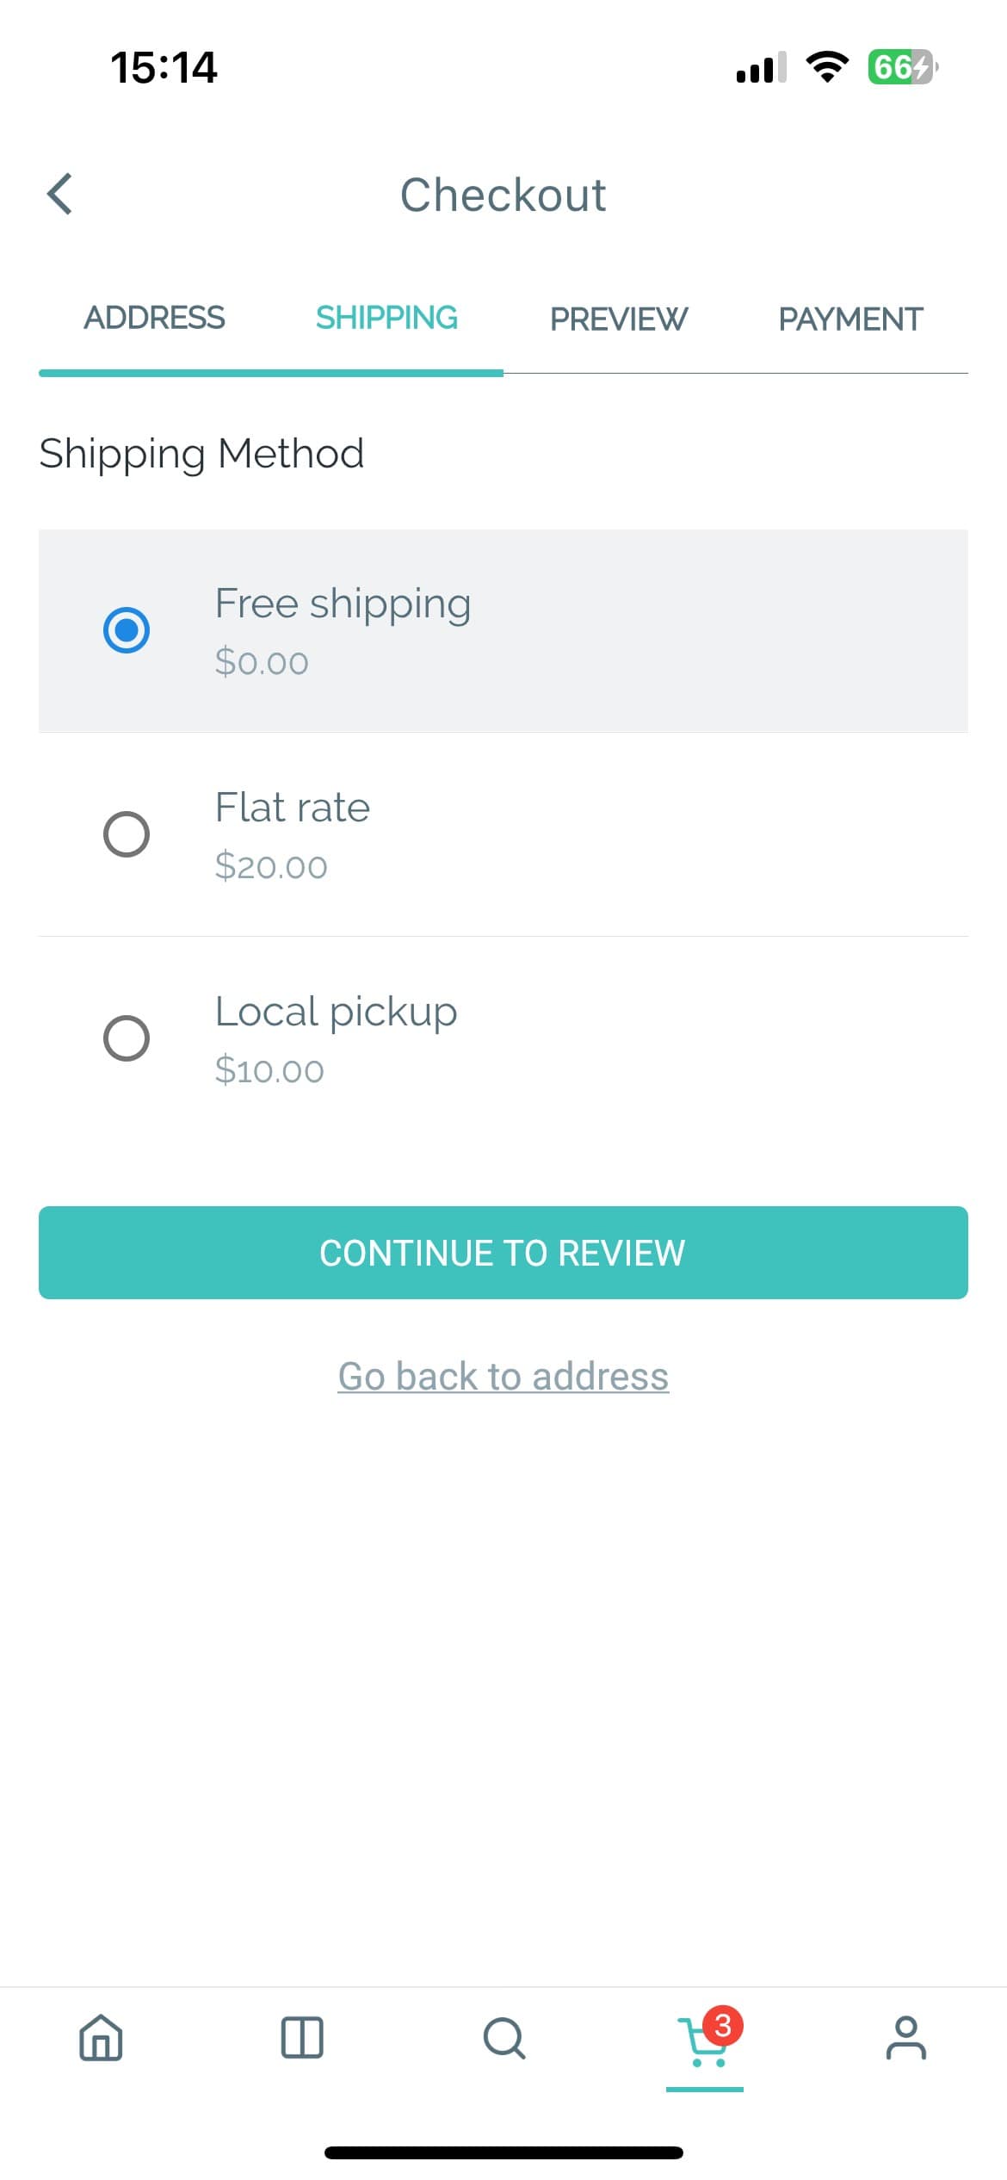Tap the back arrow in Checkout header
Viewport: 1007px width, 2180px height.
click(x=60, y=194)
